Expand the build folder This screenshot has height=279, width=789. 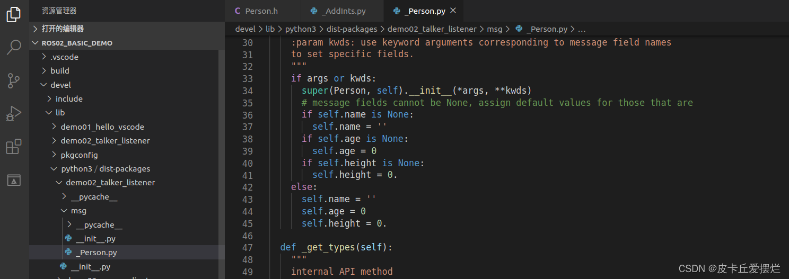pyautogui.click(x=124, y=70)
